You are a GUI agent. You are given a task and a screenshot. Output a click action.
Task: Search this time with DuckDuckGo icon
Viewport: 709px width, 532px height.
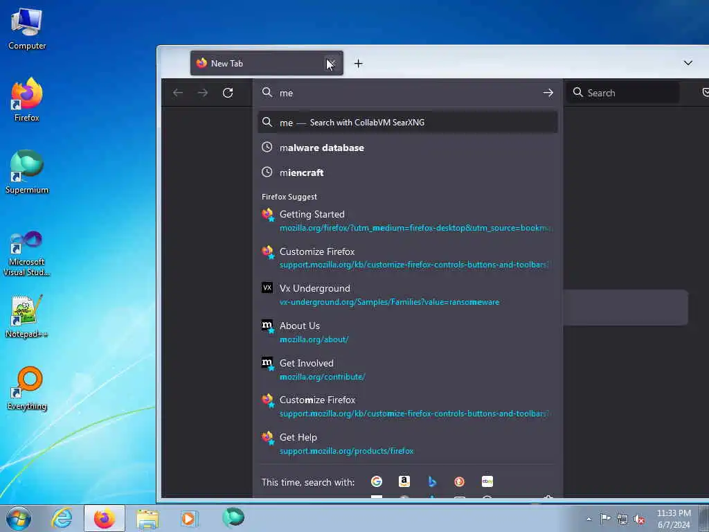pos(460,482)
